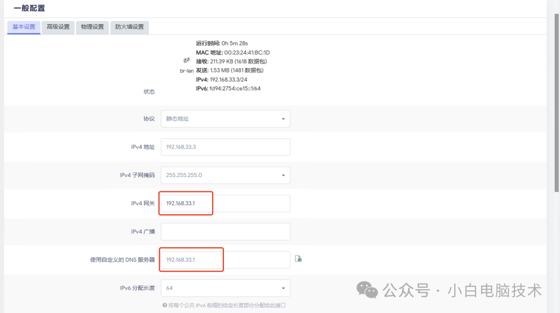Click the 接收 211.39 KB line
The width and height of the screenshot is (560, 313).
[231, 62]
